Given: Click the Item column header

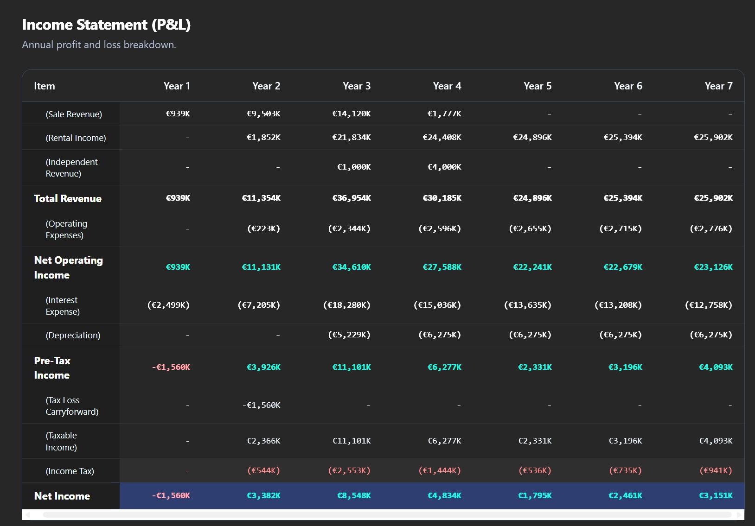Looking at the screenshot, I should [x=45, y=86].
